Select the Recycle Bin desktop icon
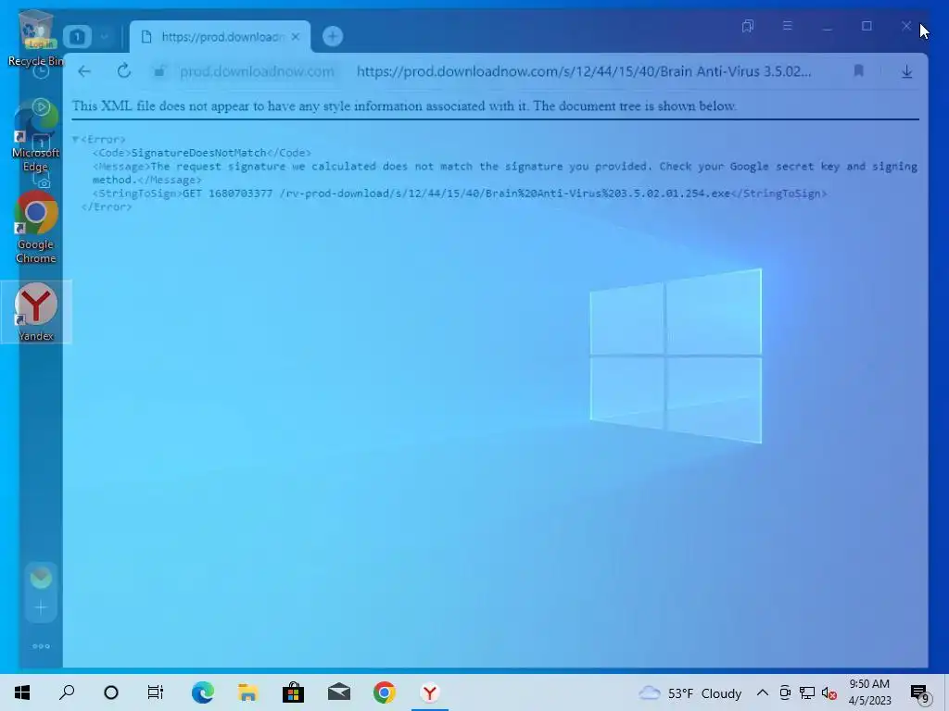The width and height of the screenshot is (949, 711). pyautogui.click(x=36, y=37)
